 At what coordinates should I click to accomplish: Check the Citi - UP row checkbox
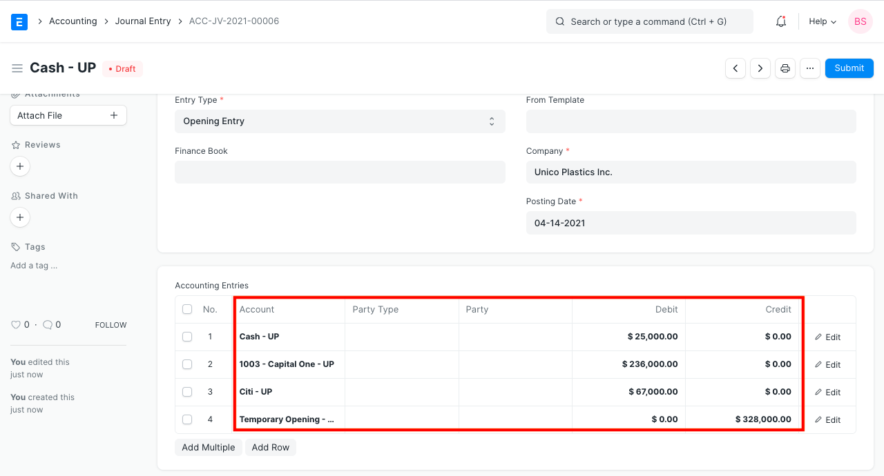pyautogui.click(x=187, y=392)
